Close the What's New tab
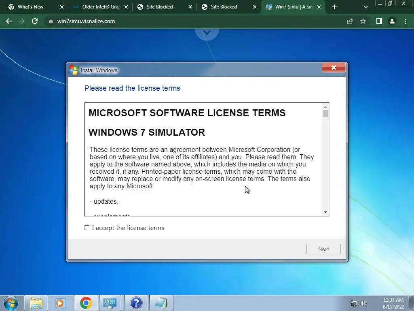The height and width of the screenshot is (311, 414). (62, 7)
